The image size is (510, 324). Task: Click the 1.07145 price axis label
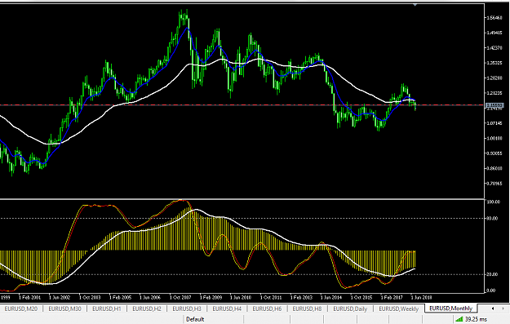(494, 123)
